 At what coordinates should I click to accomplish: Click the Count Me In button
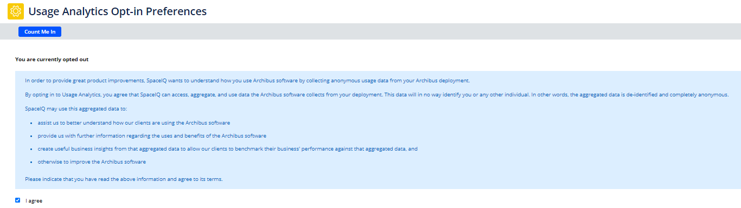[40, 32]
